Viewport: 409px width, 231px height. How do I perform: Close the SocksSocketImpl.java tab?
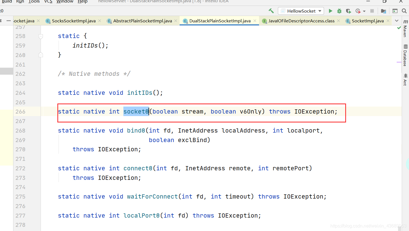click(100, 21)
